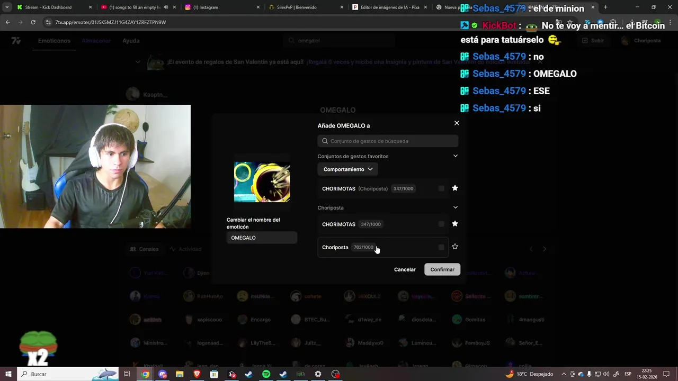Open File Explorer from the taskbar
The image size is (678, 381).
[x=180, y=374]
